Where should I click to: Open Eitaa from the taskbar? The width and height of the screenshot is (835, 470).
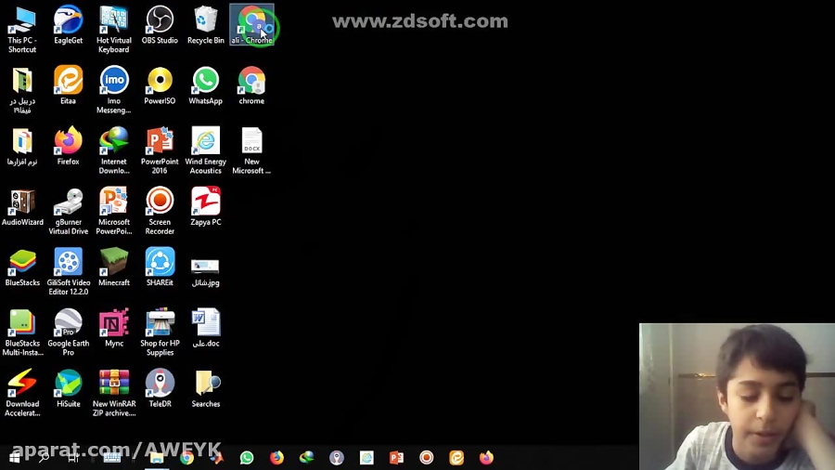tap(456, 458)
